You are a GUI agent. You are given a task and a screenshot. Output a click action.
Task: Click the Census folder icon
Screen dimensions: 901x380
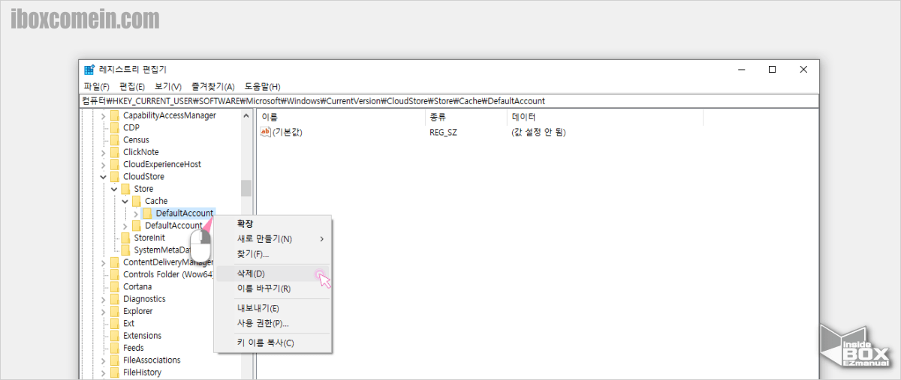[x=115, y=140]
